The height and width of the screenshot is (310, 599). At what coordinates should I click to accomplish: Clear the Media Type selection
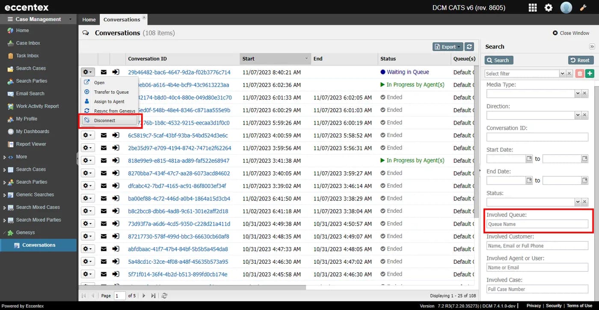click(584, 93)
